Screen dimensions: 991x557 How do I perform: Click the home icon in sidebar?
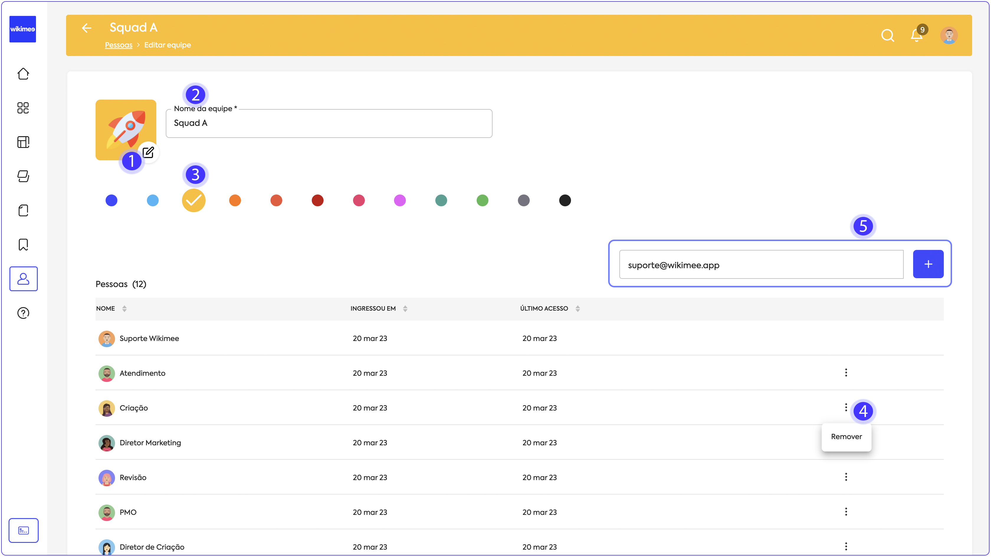pyautogui.click(x=23, y=74)
